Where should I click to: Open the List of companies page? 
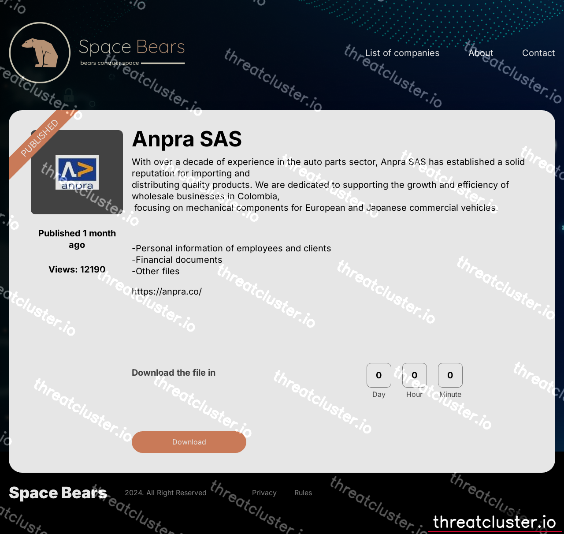coord(402,53)
